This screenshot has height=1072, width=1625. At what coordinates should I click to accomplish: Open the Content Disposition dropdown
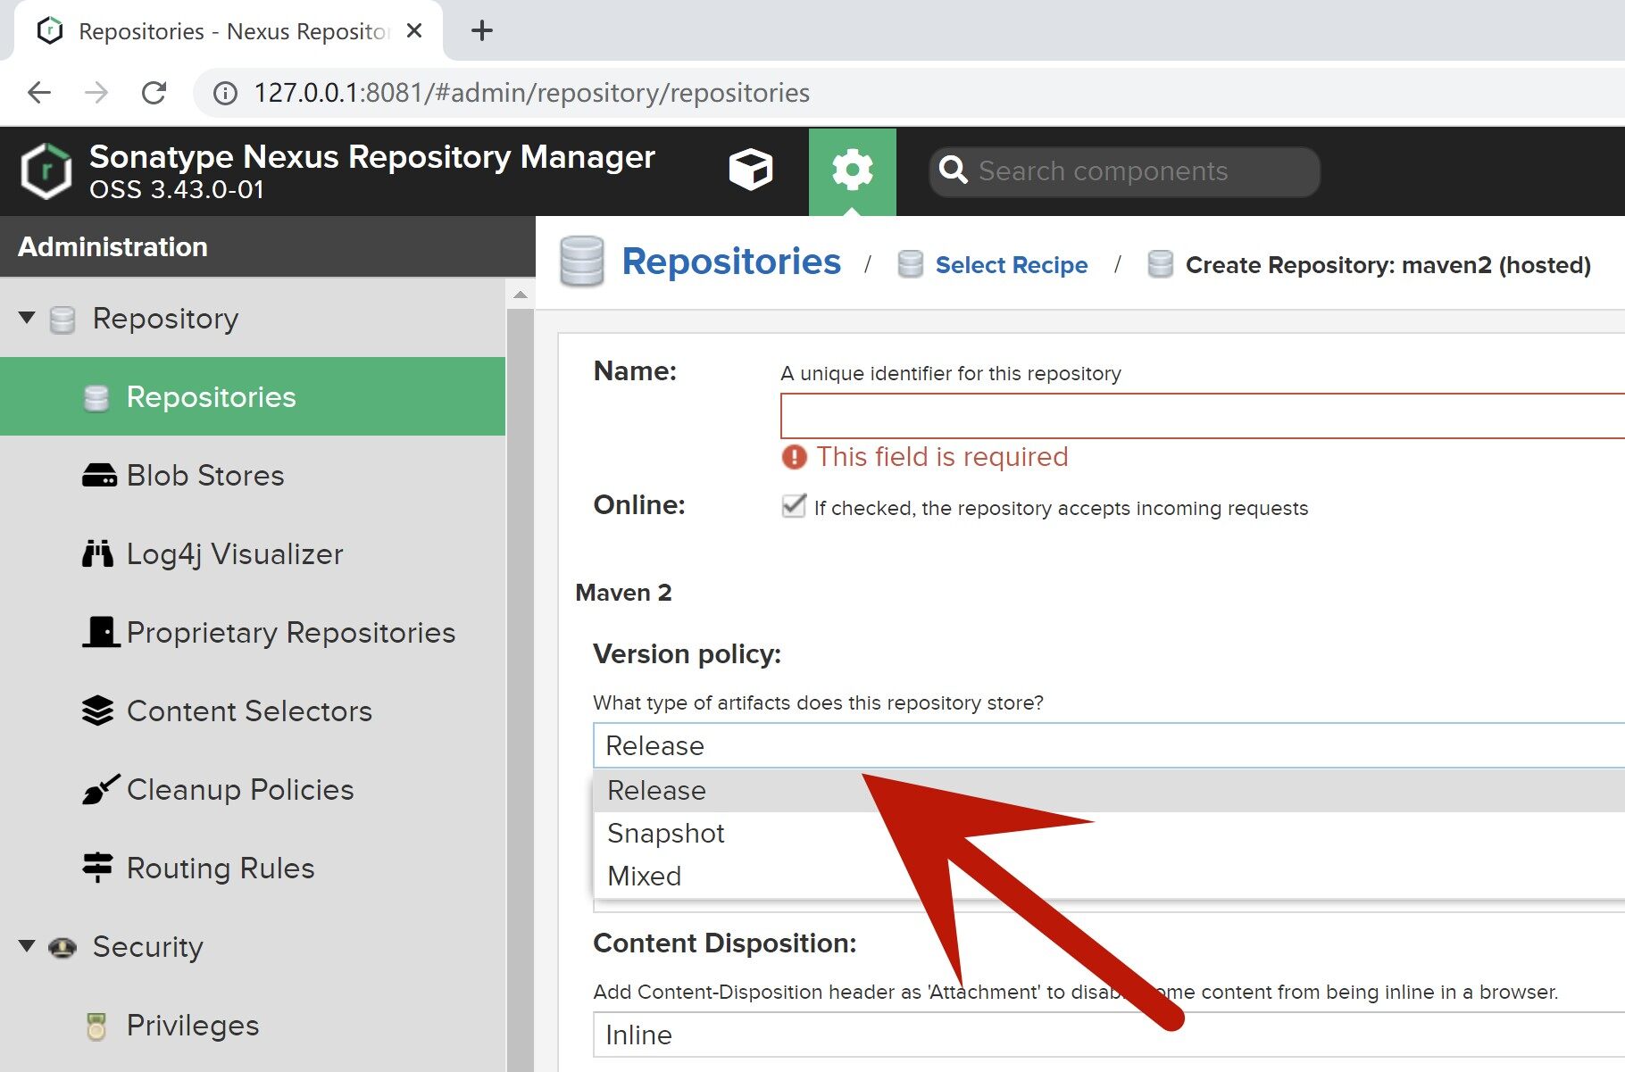pos(982,1035)
